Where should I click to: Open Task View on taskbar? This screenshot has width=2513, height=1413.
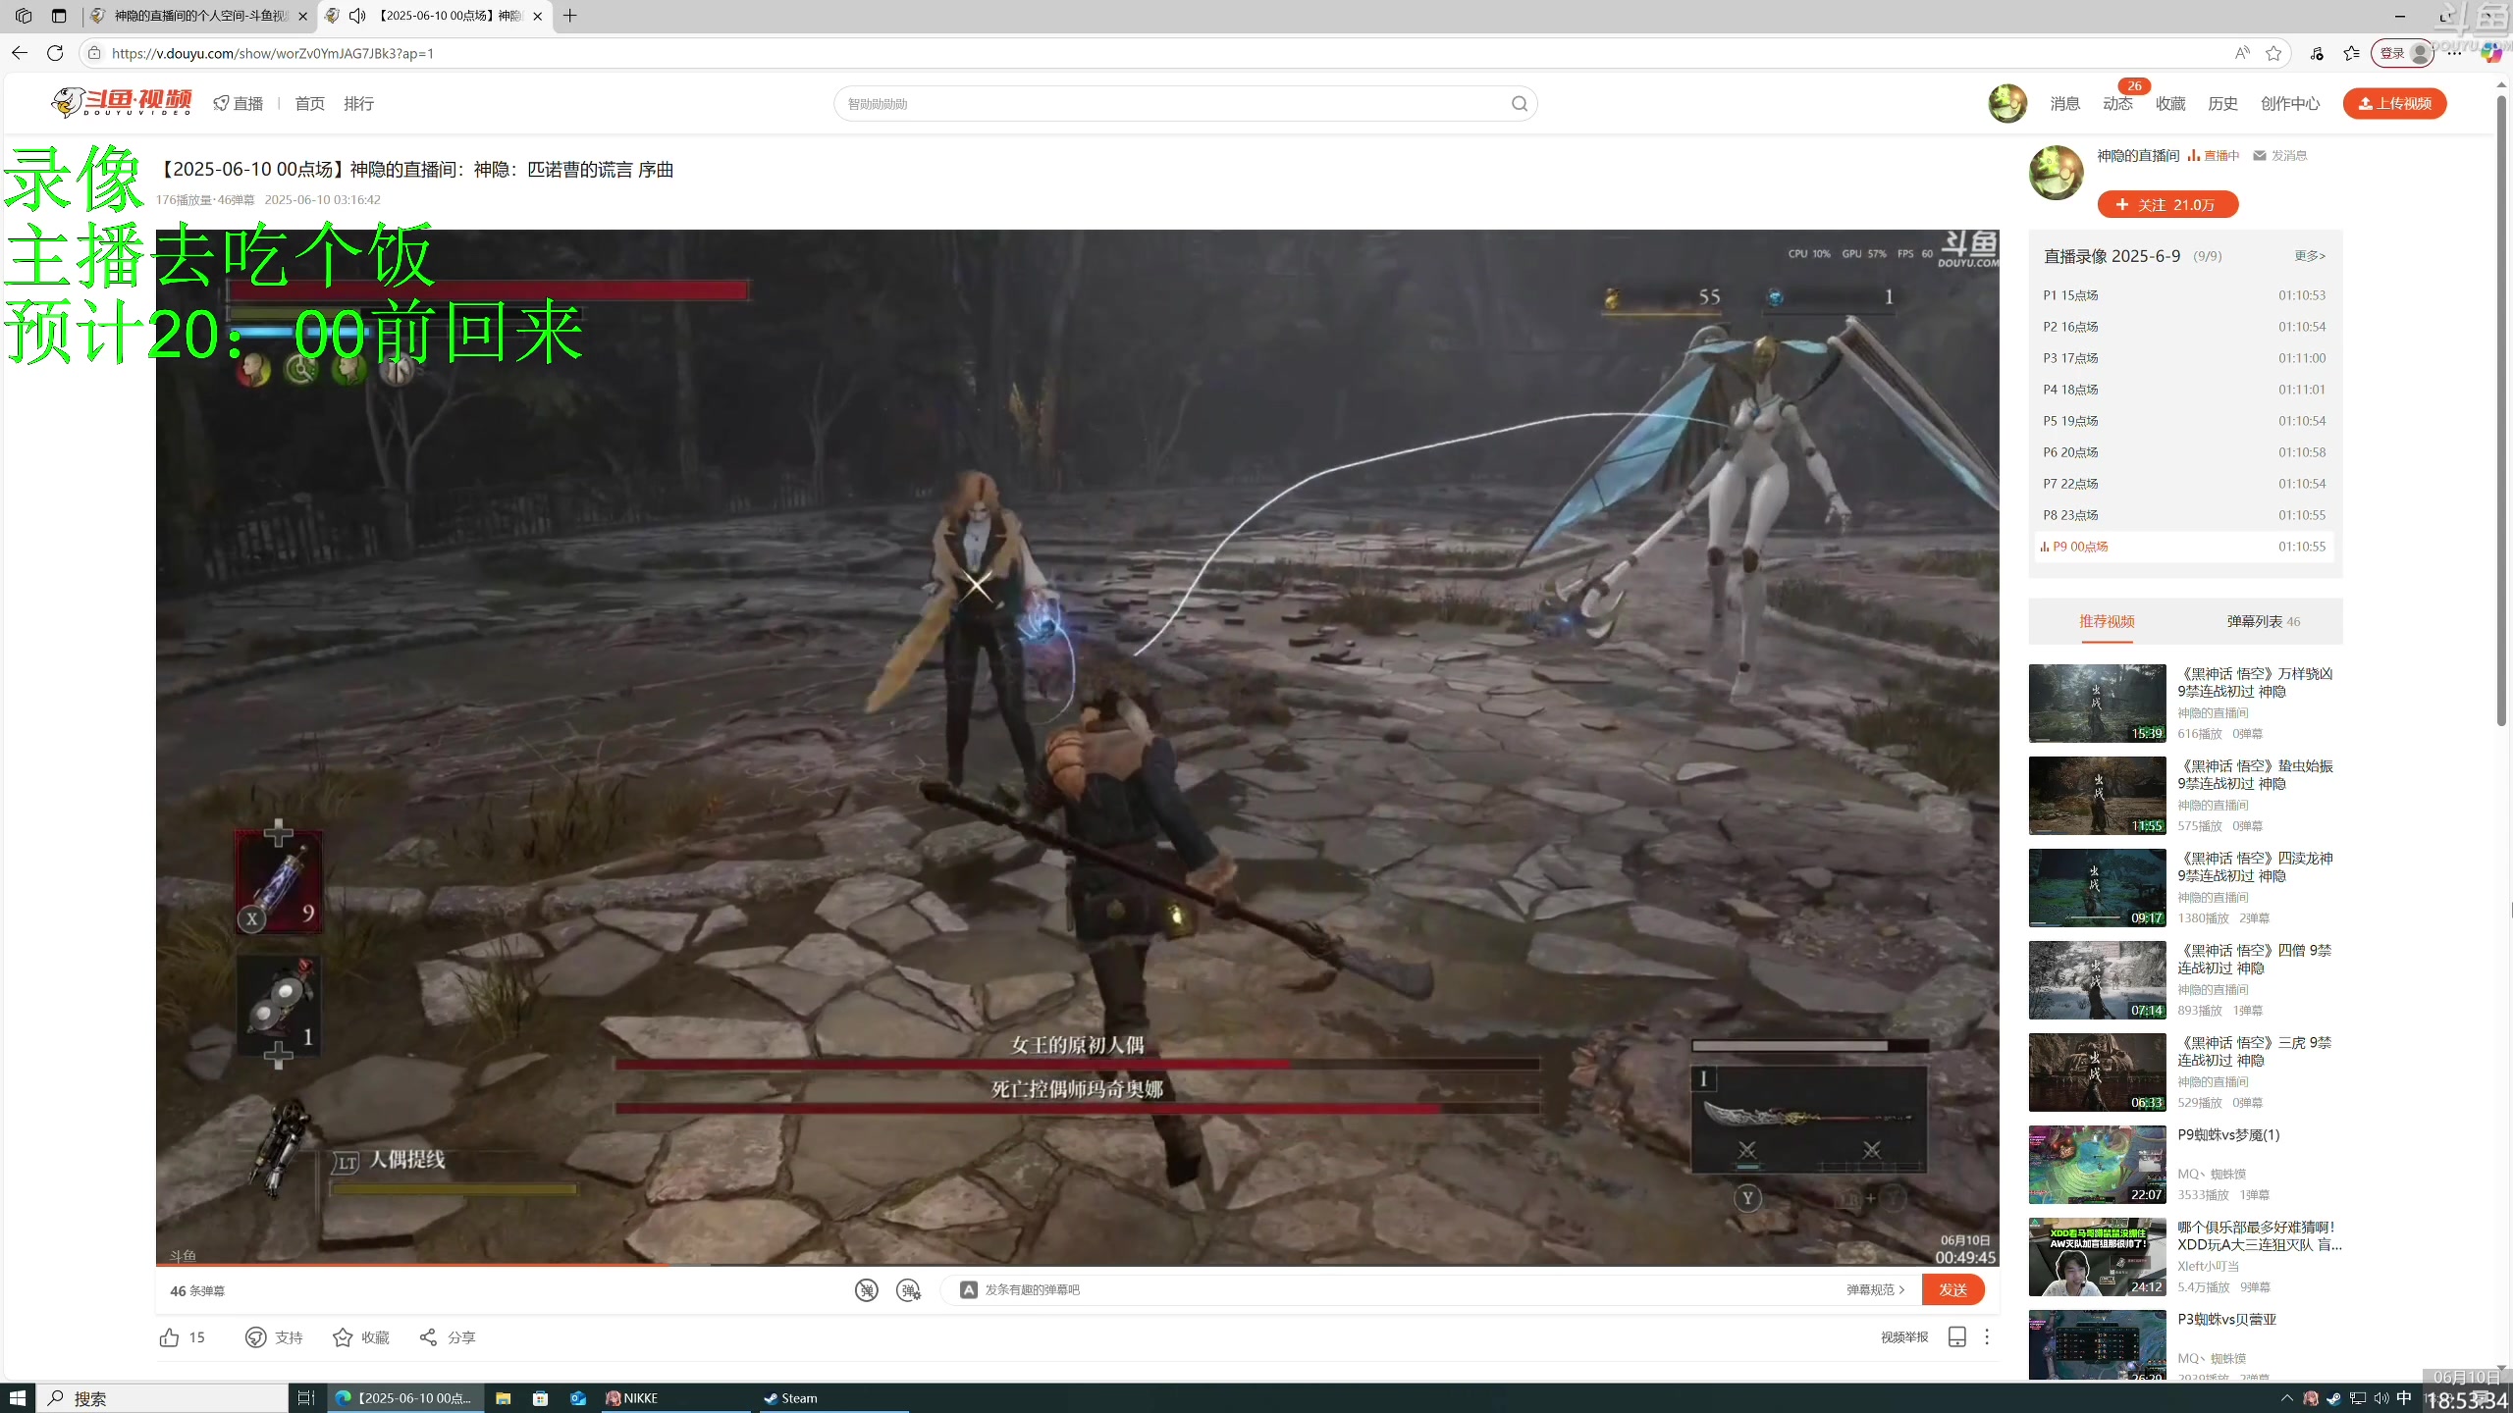[305, 1398]
